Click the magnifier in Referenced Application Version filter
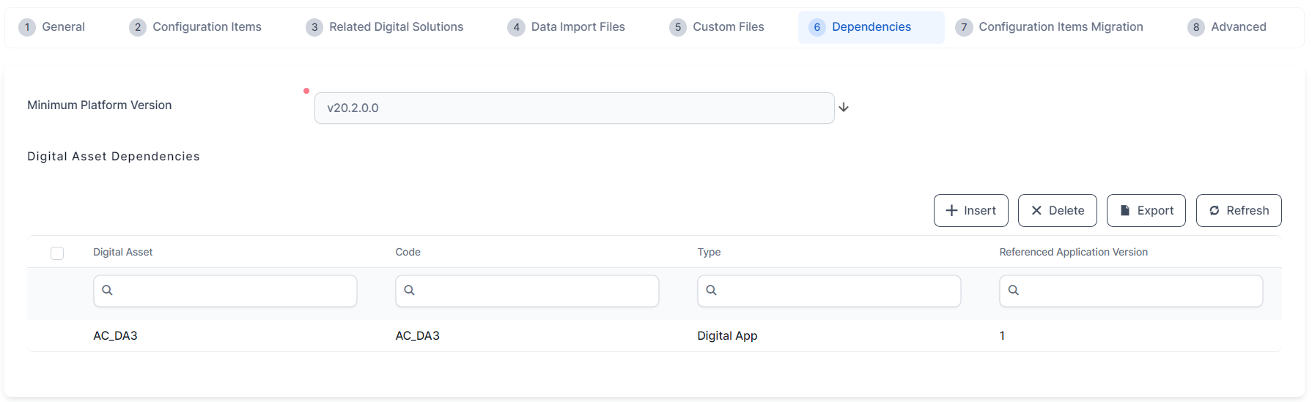Screen dimensions: 1312x402 (1014, 291)
